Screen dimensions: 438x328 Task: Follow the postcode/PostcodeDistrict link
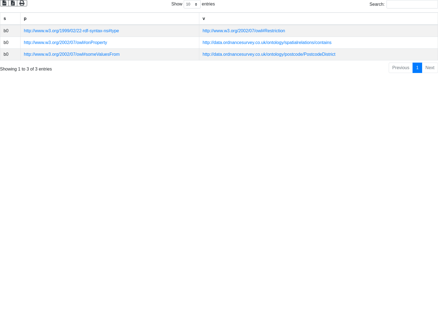tap(269, 54)
